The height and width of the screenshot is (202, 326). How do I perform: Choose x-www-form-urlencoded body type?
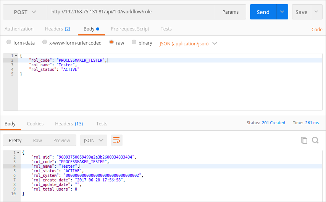(x=45, y=43)
